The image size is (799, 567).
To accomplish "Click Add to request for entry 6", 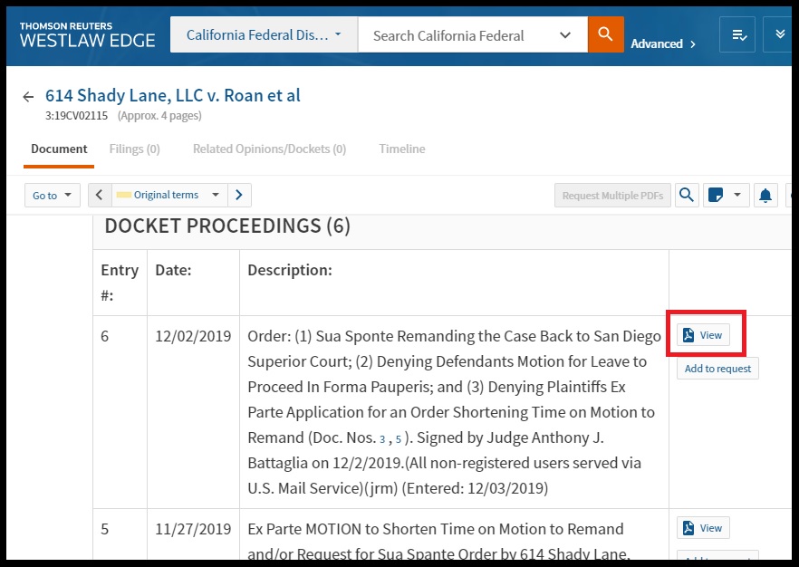I will [717, 369].
